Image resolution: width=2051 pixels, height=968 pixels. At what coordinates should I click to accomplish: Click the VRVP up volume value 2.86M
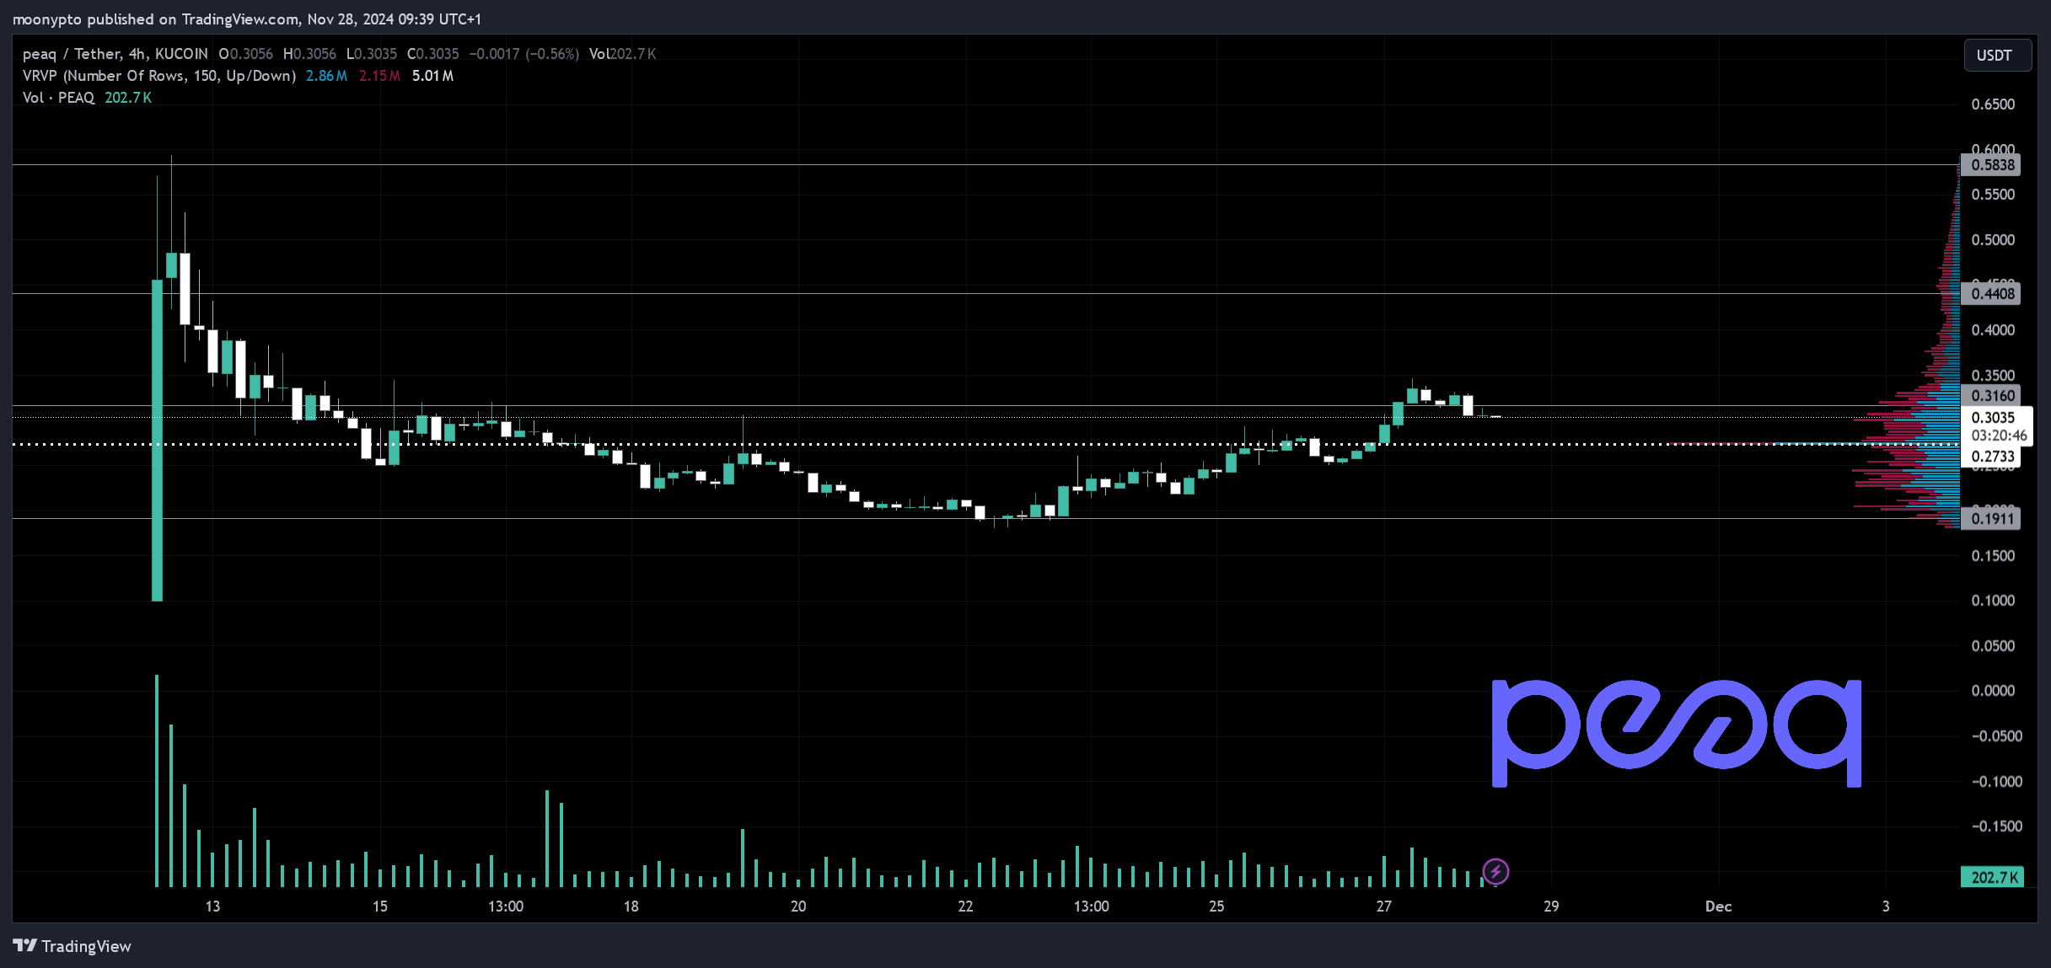(326, 76)
